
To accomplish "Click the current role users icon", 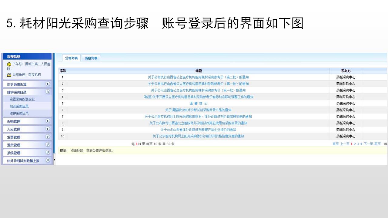I will (x=9, y=75).
